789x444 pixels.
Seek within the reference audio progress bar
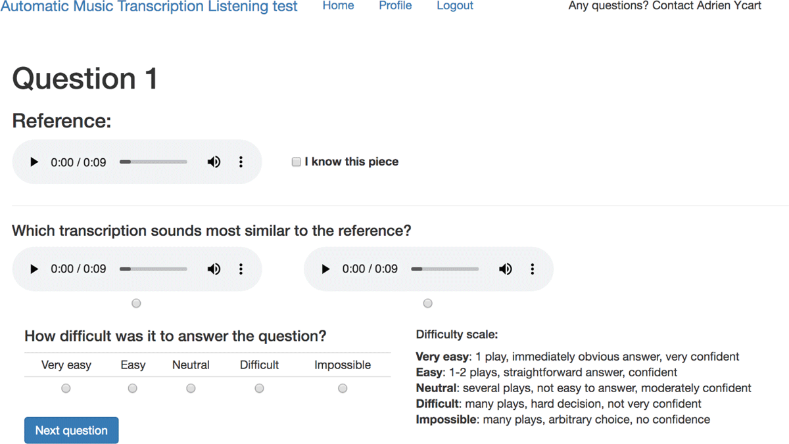[x=154, y=162]
